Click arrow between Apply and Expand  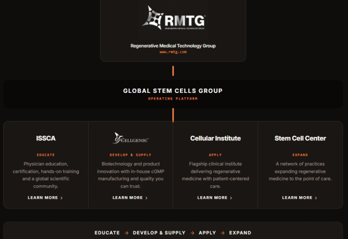222,233
